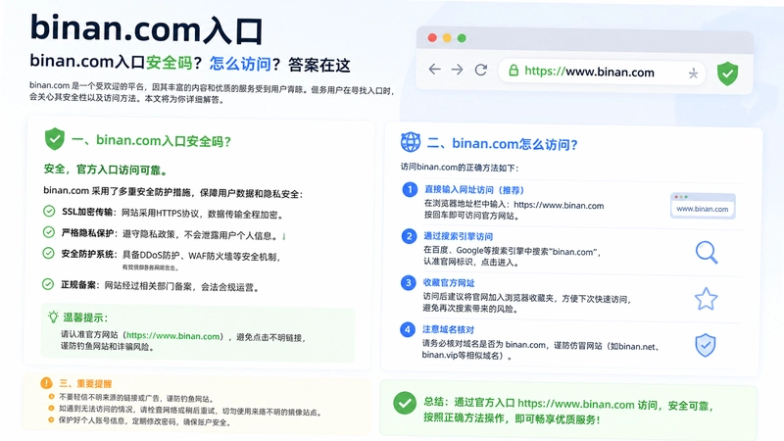Screen dimensions: 784x441
Task: Click the blue star outline icon
Action: tap(706, 299)
